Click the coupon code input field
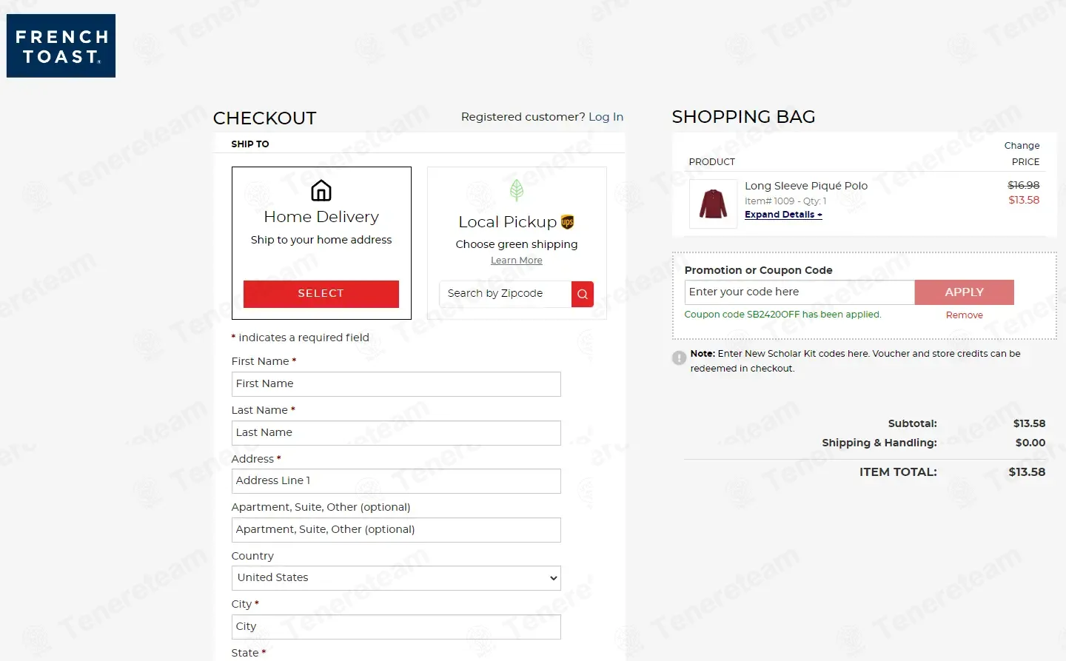The width and height of the screenshot is (1066, 661). pos(799,292)
